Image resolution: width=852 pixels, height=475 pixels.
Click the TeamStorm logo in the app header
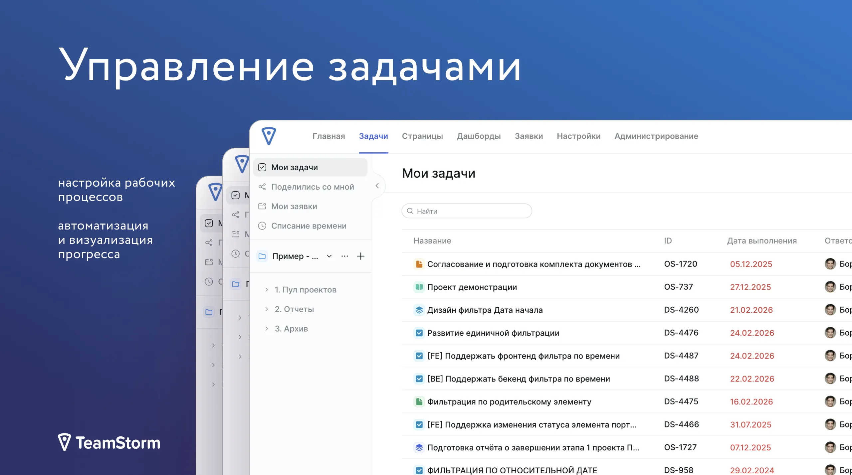pyautogui.click(x=268, y=136)
